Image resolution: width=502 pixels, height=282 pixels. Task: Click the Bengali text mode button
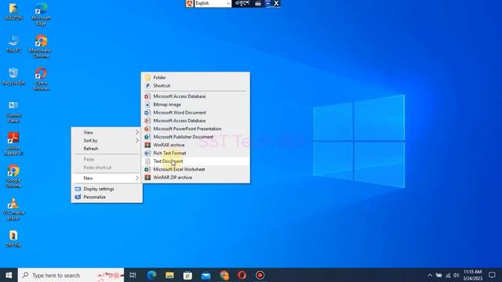pyautogui.click(x=242, y=3)
